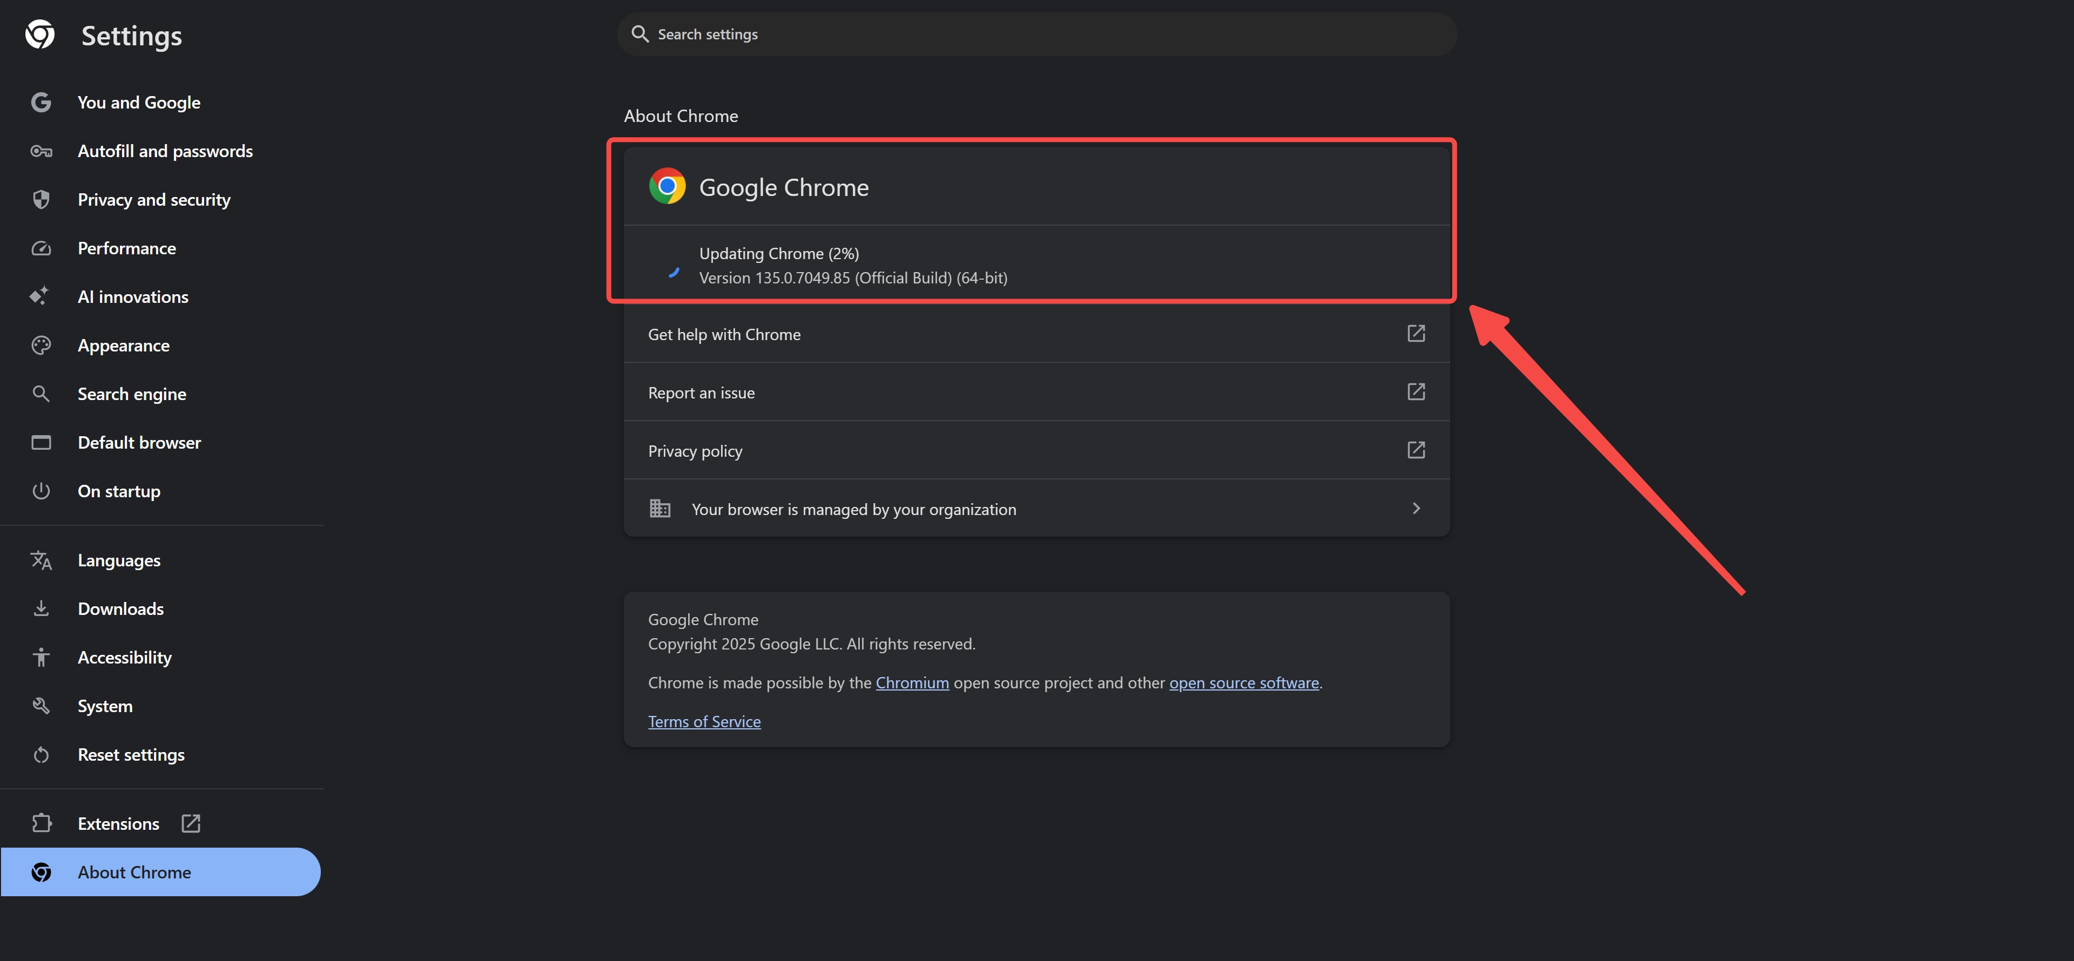Focus the Search settings field
The image size is (2074, 961).
pos(1037,34)
